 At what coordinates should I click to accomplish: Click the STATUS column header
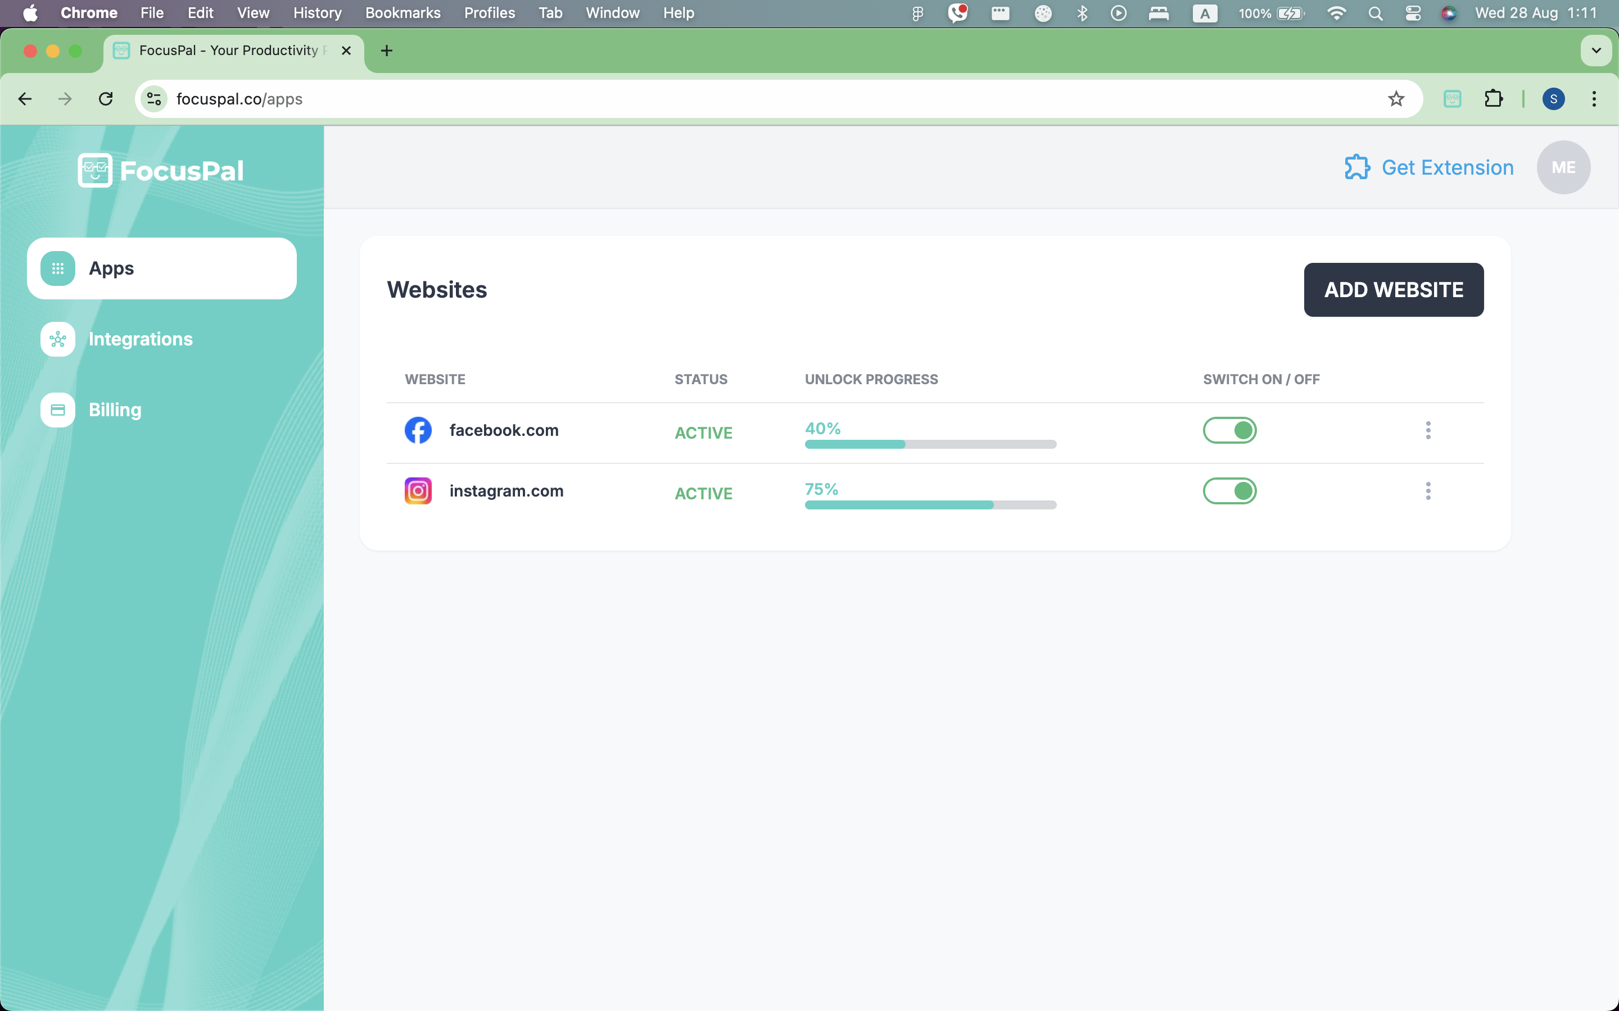[700, 379]
